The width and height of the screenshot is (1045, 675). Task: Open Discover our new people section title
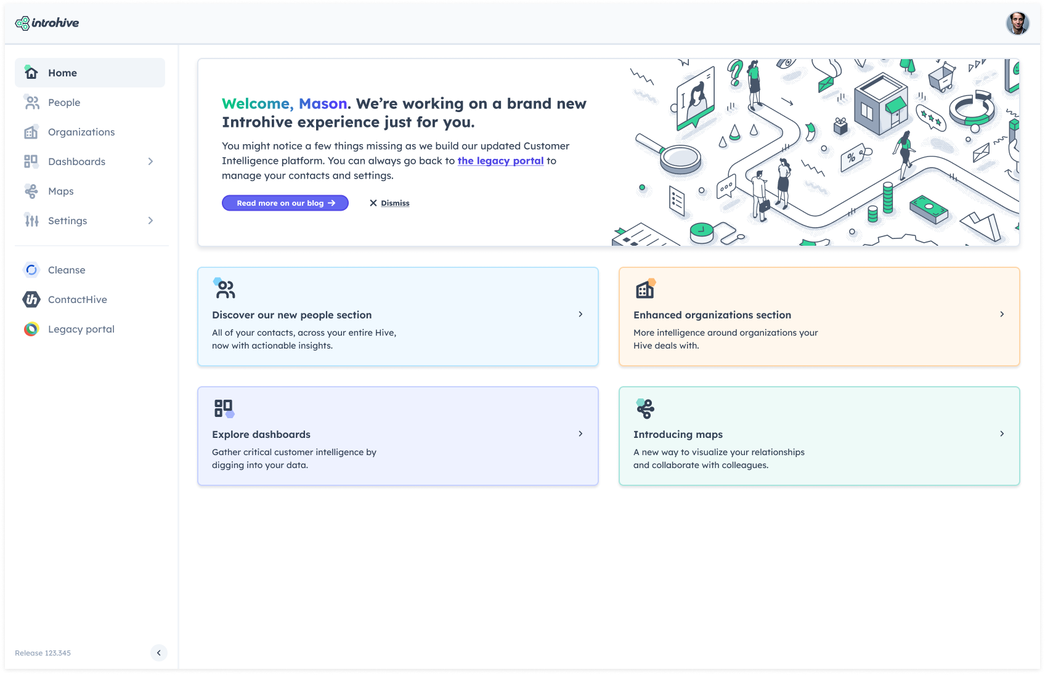click(291, 315)
